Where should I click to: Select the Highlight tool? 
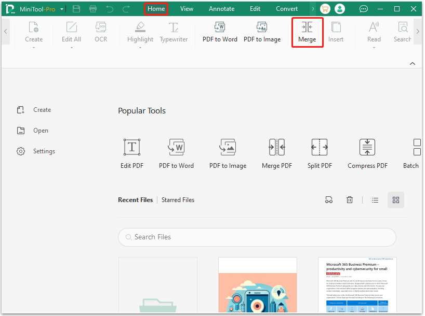[140, 32]
